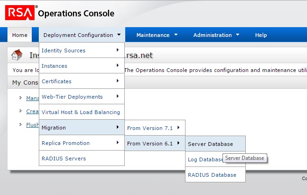Open the Home tab
The height and width of the screenshot is (195, 307).
pyautogui.click(x=20, y=35)
